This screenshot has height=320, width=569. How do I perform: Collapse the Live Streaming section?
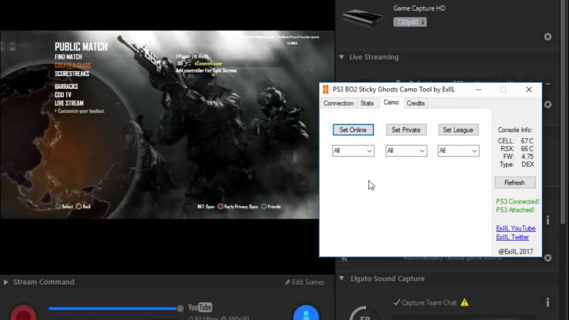341,57
